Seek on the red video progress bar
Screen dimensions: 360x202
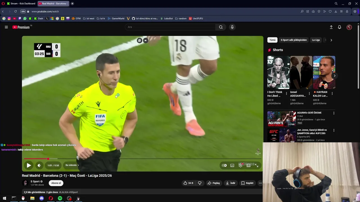(x=143, y=159)
